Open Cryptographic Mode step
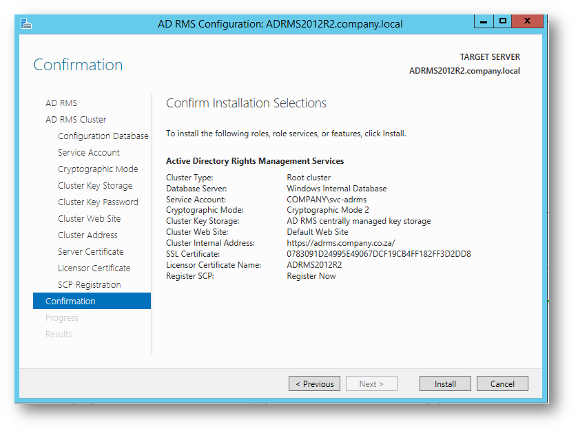Viewport: 578px width, 433px height. (98, 169)
